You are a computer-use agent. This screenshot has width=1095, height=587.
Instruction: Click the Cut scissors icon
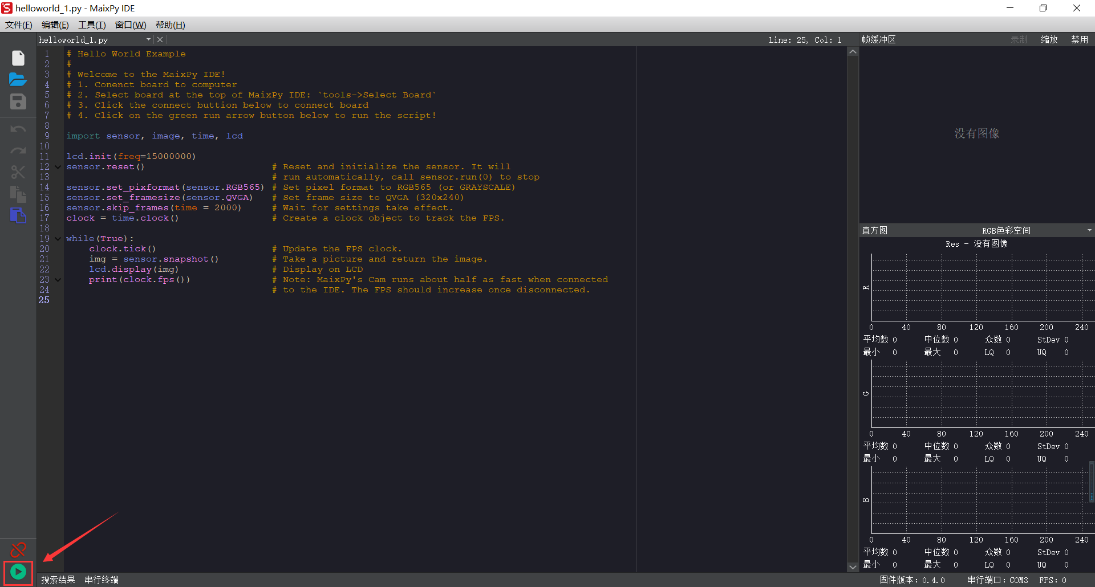tap(18, 172)
